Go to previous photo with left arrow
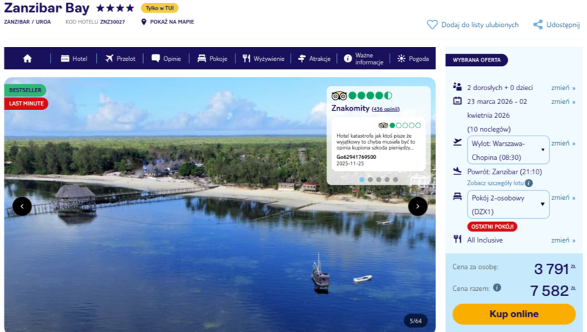587x332 pixels. pyautogui.click(x=22, y=206)
